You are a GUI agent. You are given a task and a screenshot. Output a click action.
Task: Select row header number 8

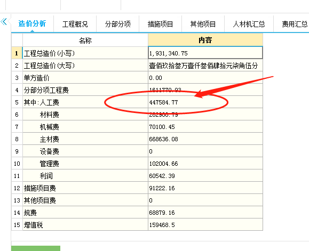click(17, 139)
